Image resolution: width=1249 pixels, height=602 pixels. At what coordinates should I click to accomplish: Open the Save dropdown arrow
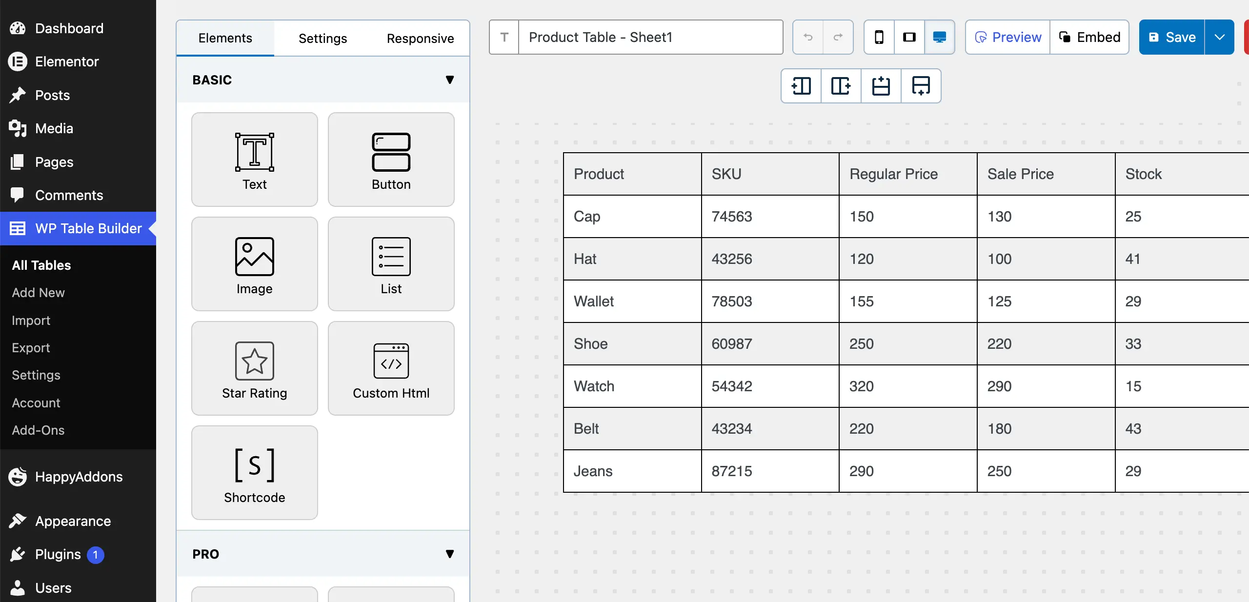[1219, 37]
